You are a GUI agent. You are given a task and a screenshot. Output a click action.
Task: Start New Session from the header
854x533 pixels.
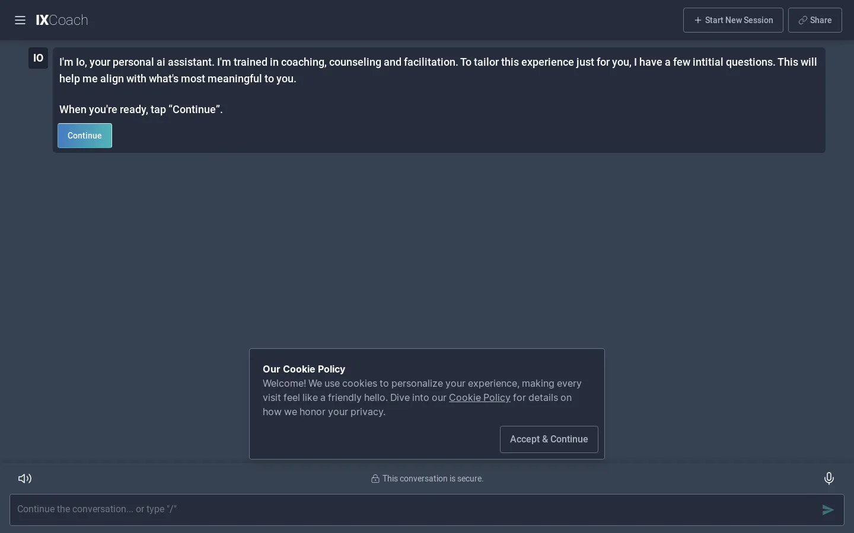pos(733,20)
